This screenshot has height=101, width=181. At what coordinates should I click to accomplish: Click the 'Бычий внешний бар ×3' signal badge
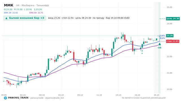coord(25,18)
